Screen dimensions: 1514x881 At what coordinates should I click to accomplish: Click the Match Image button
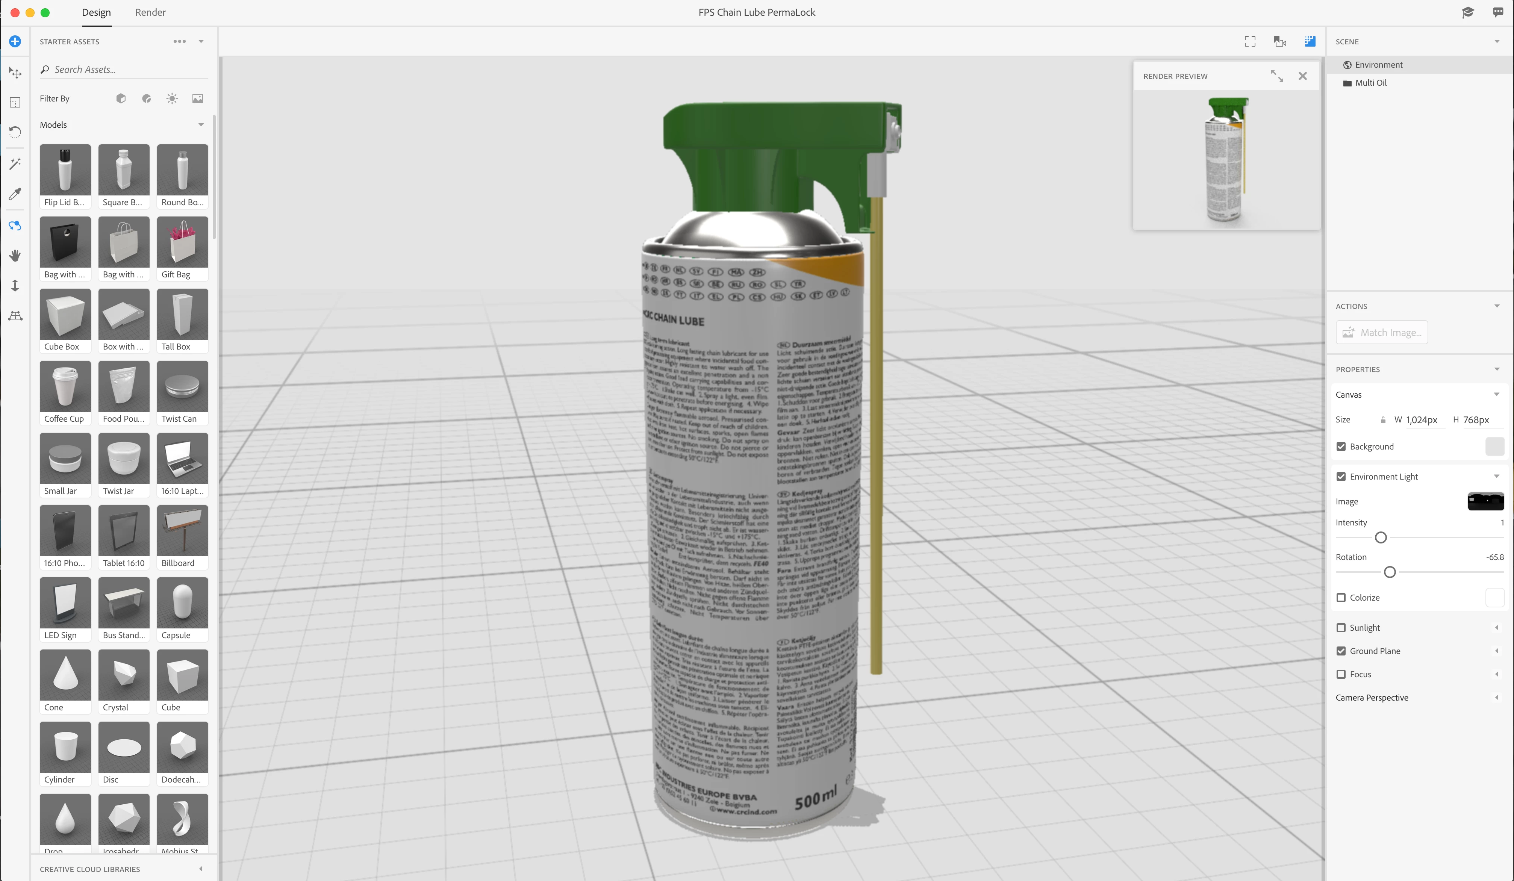point(1382,332)
